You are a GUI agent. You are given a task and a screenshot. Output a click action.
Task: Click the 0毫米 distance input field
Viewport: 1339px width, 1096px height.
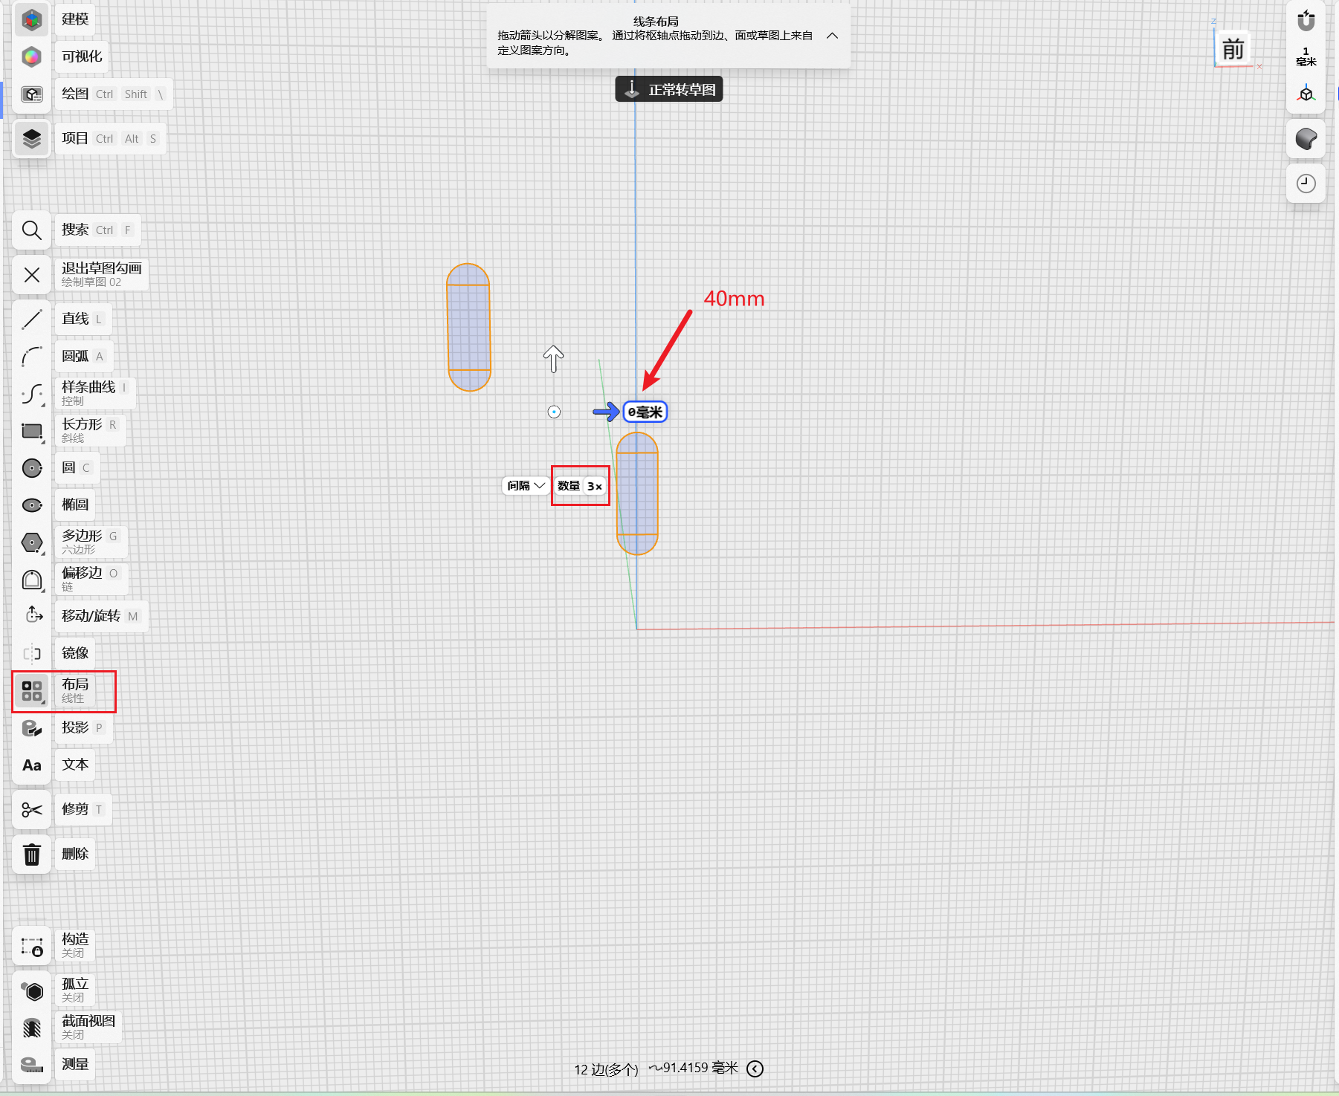click(645, 412)
